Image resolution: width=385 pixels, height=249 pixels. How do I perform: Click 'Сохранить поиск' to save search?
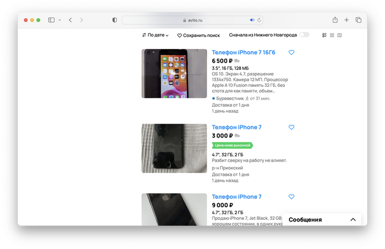199,35
